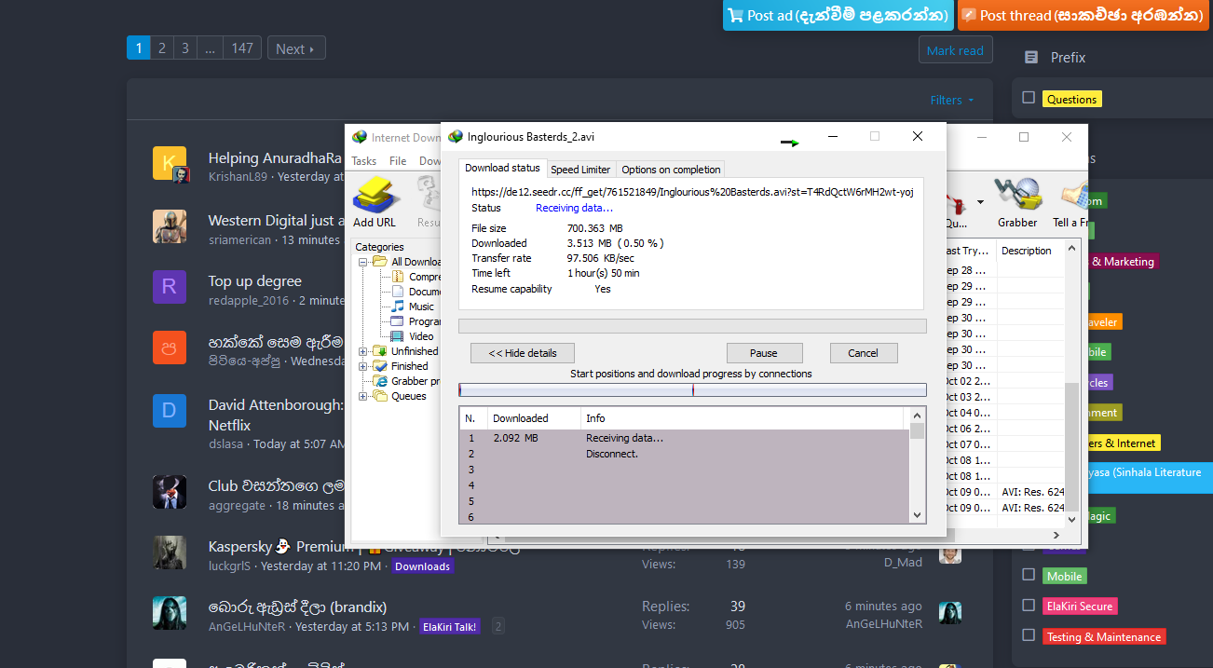Expand the Unfinished tree node
Image resolution: width=1213 pixels, height=668 pixels.
363,351
